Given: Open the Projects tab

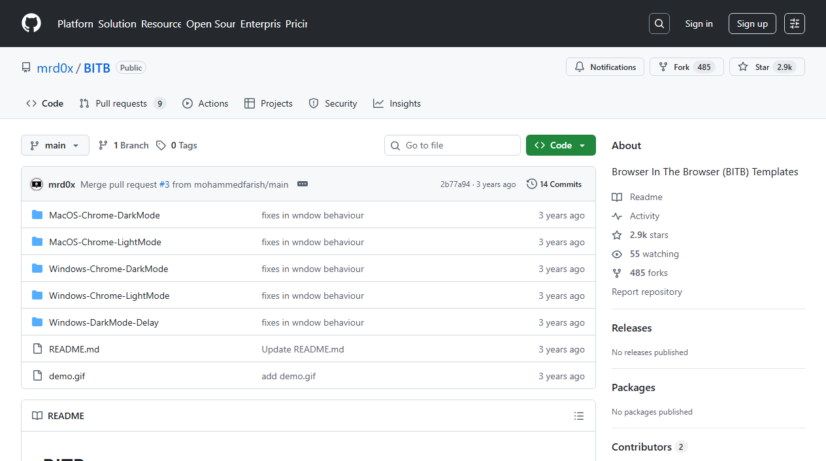Looking at the screenshot, I should click(x=269, y=103).
